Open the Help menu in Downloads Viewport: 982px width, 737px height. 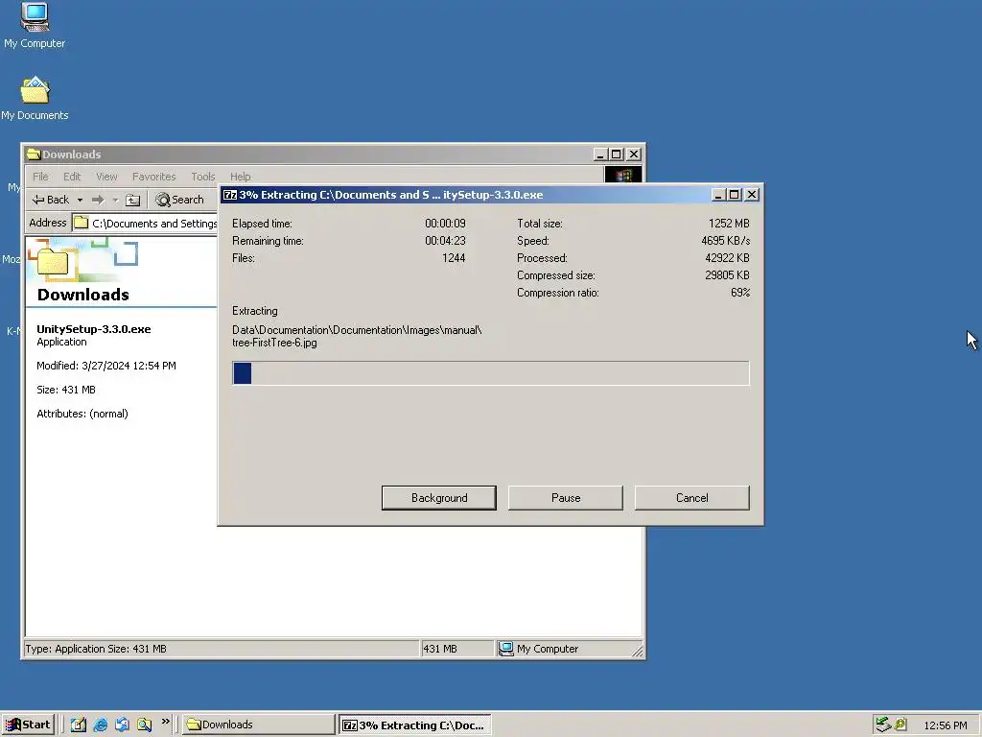point(240,177)
